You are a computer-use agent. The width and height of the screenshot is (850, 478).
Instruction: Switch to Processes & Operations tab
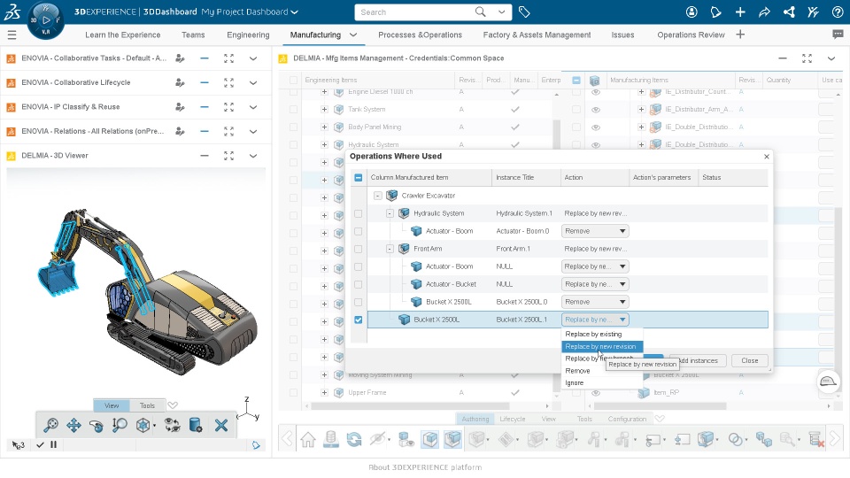420,35
